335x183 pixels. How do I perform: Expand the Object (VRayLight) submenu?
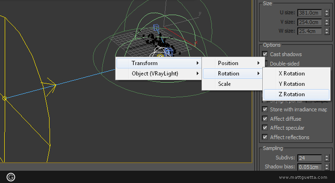click(159, 74)
